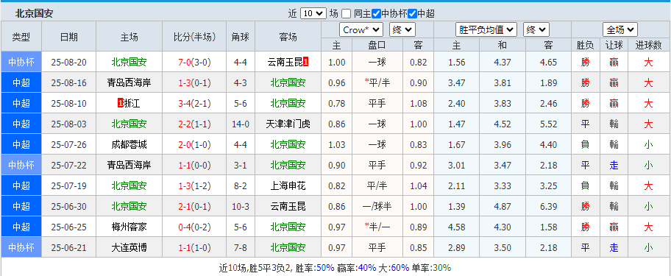Image resolution: width=671 pixels, height=276 pixels.
Task: Select the 进球数 column header
Action: click(649, 45)
